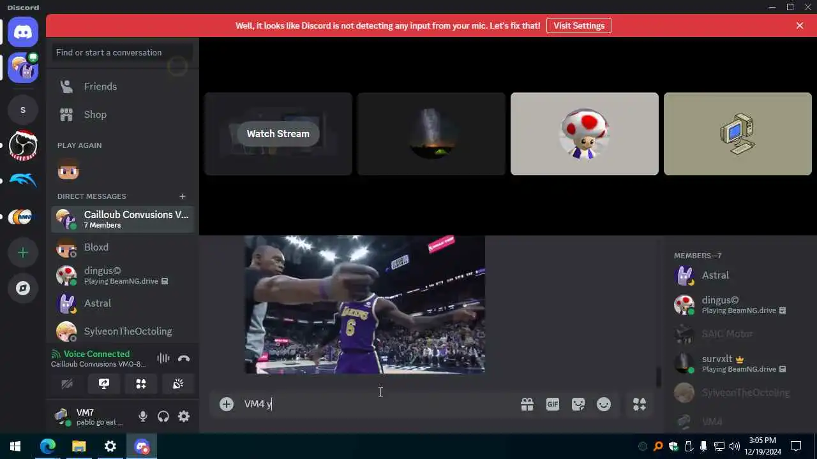The image size is (817, 459).
Task: Open apps launcher beside message box
Action: [x=640, y=404]
